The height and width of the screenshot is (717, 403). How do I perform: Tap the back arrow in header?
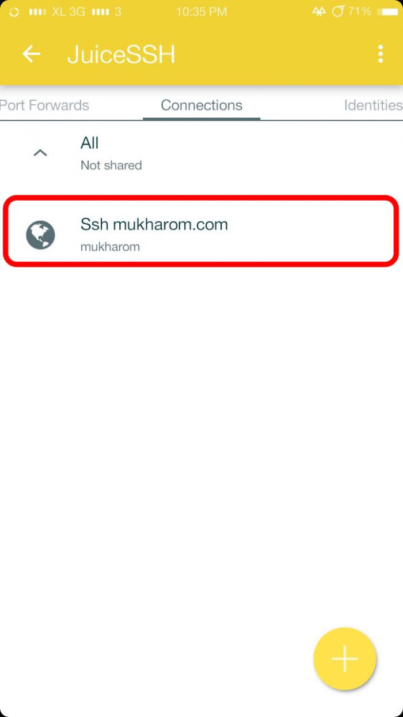click(31, 54)
